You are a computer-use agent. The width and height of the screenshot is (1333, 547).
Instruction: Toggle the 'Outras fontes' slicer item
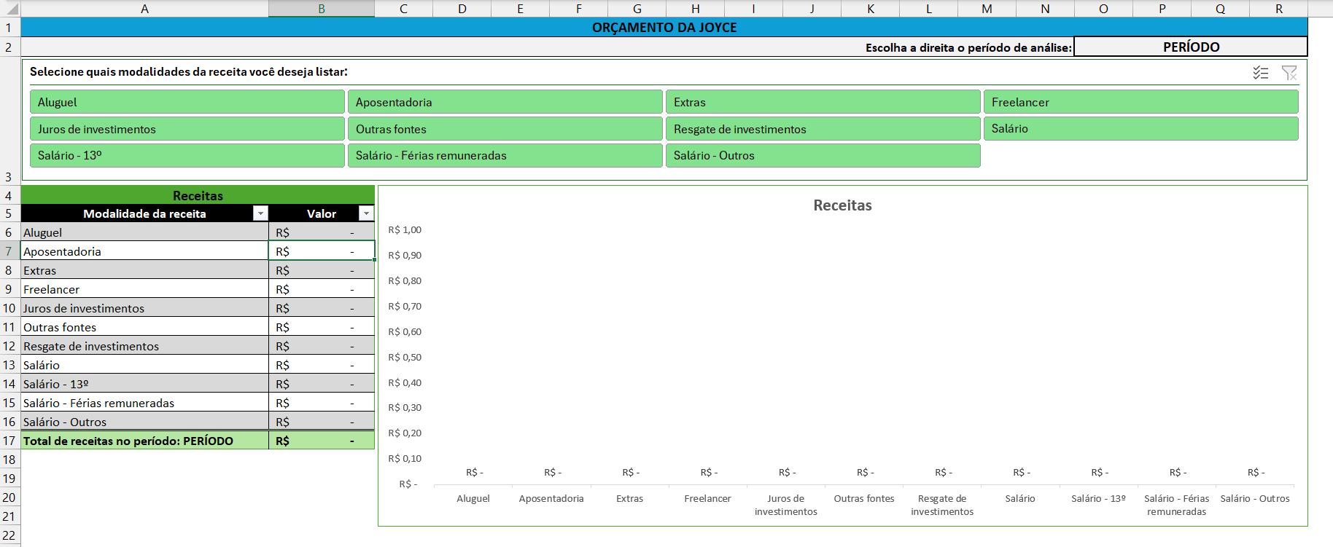coord(505,129)
